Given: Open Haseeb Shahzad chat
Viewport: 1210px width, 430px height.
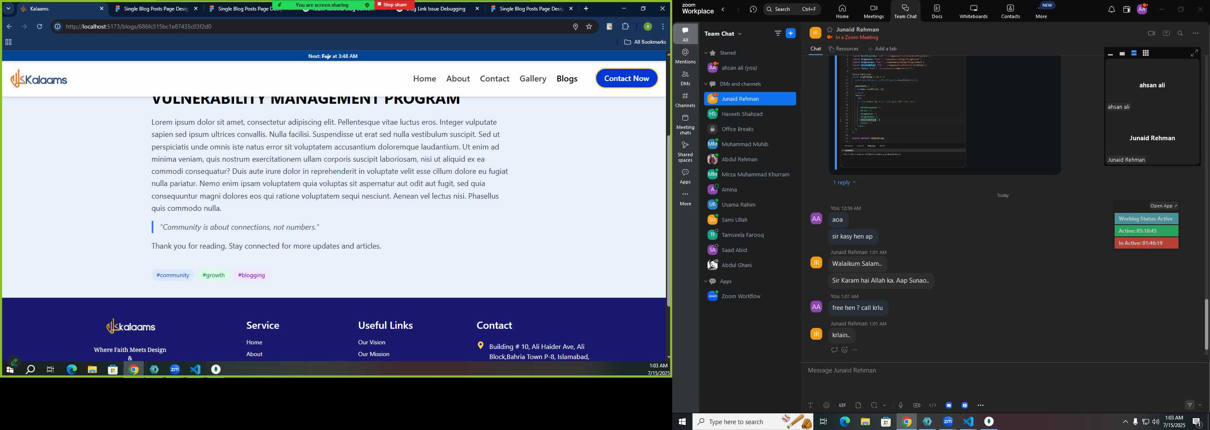Looking at the screenshot, I should [x=750, y=114].
